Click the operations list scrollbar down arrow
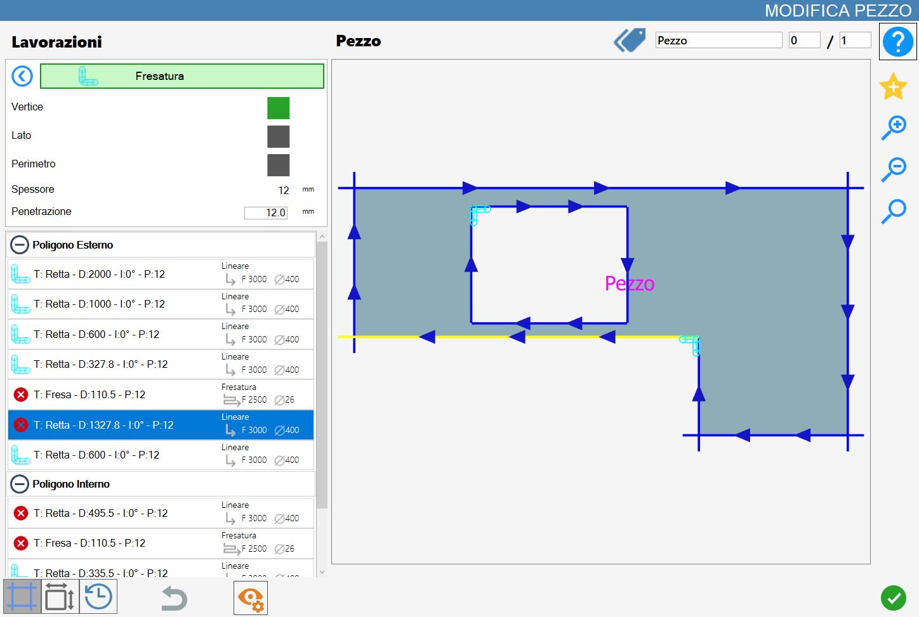 [322, 572]
